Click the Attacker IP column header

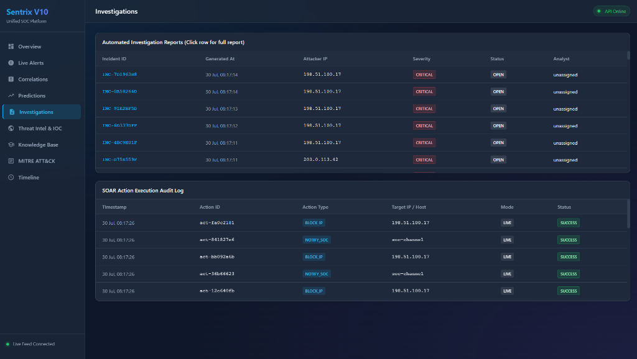coord(315,59)
